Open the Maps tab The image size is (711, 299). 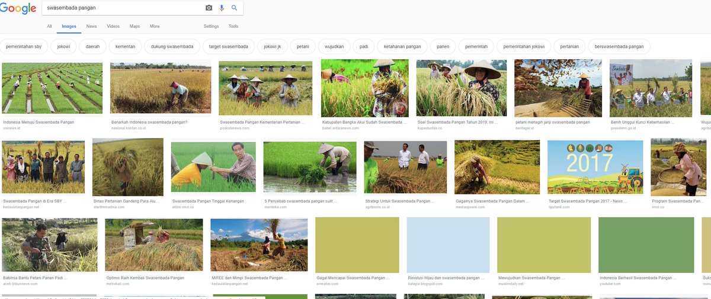click(x=134, y=27)
